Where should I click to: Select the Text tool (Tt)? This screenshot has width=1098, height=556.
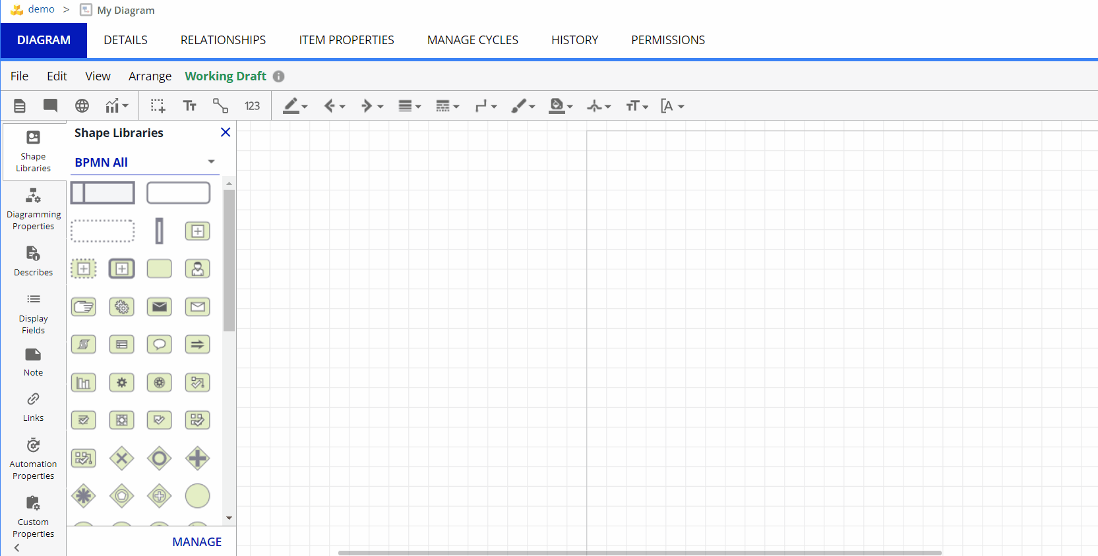click(x=190, y=105)
